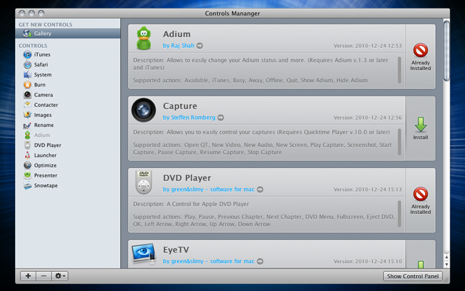Click the gallery scrollbar up arrow

click(x=446, y=258)
